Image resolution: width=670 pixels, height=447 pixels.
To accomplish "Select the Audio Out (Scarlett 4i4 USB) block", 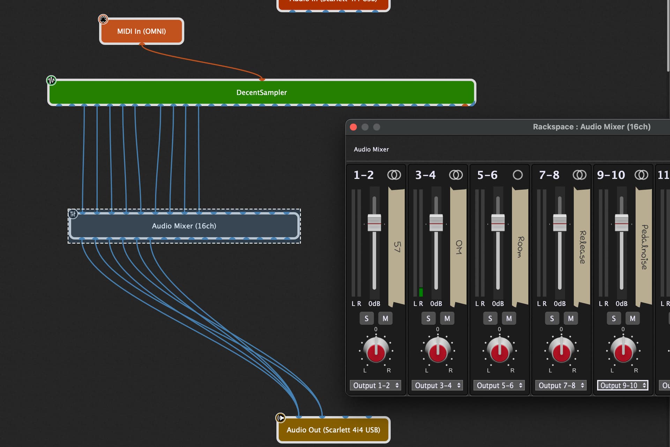I will [x=333, y=430].
